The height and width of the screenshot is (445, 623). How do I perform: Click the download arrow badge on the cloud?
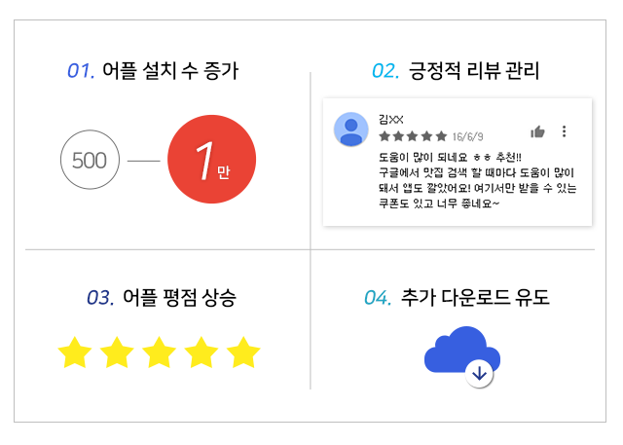pyautogui.click(x=479, y=374)
